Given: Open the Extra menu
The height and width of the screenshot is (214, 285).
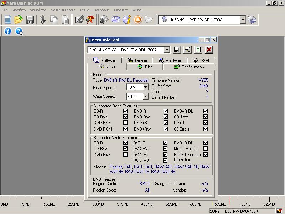Looking at the screenshot, I should (x=84, y=10).
